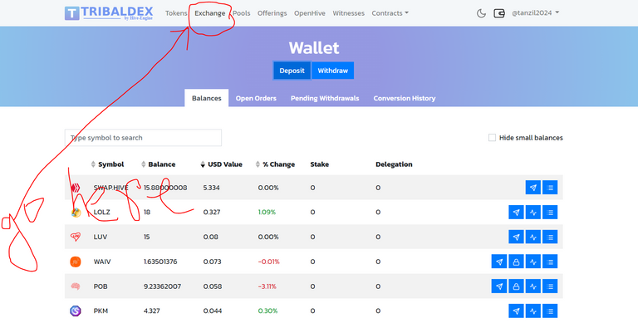Click POB symbol text
Image resolution: width=638 pixels, height=323 pixels.
(x=100, y=286)
